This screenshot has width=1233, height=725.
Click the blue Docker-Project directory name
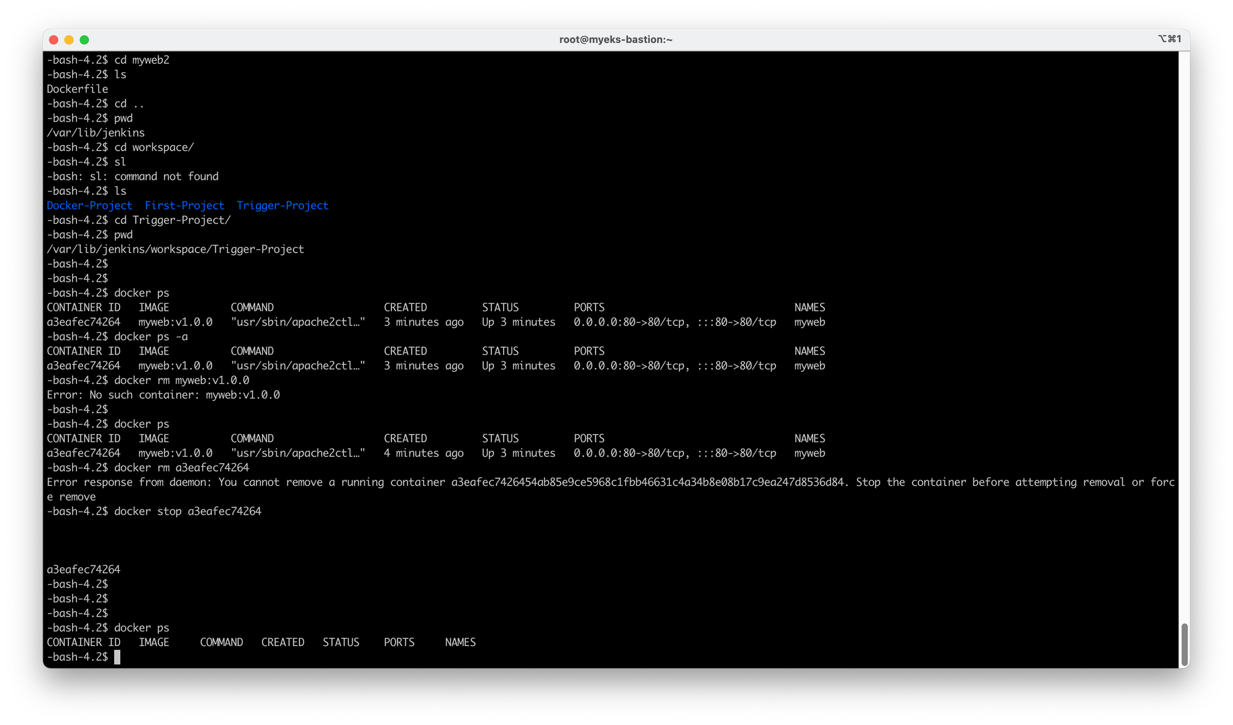click(89, 205)
